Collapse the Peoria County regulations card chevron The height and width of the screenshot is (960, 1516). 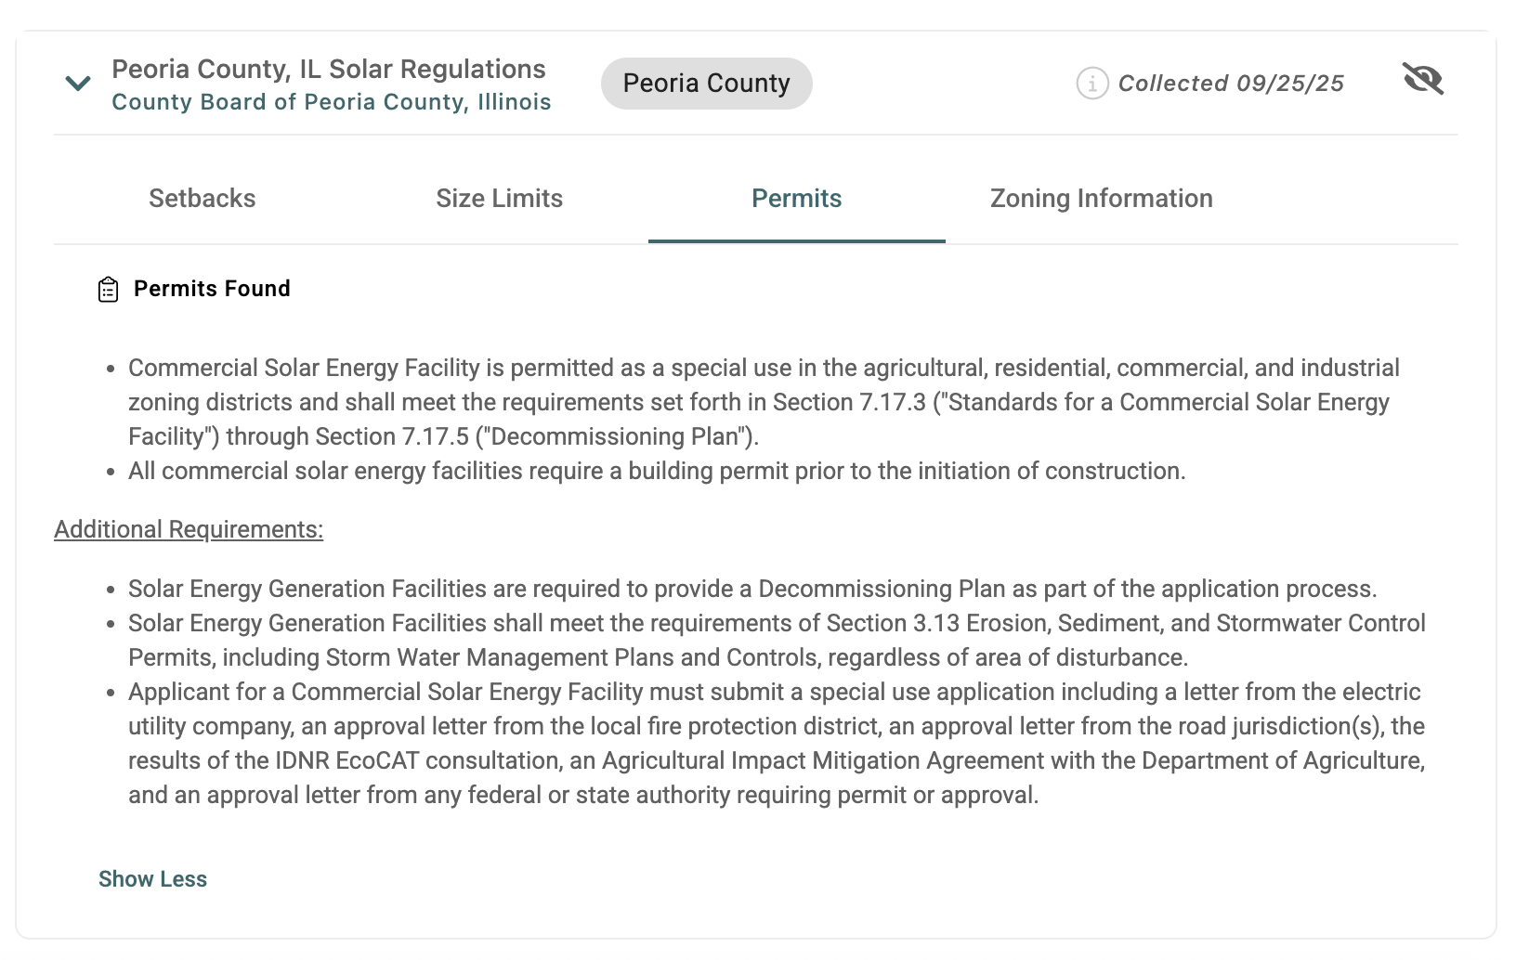(78, 84)
